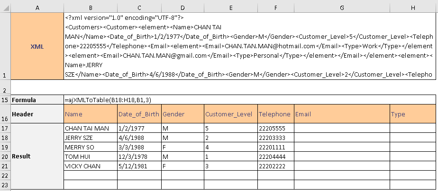Viewport: 438px width, 191px height.
Task: Click the Result label cell
Action: (37, 156)
